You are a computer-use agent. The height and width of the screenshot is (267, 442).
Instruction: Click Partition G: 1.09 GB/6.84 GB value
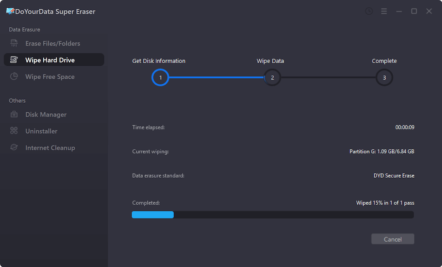tap(382, 151)
